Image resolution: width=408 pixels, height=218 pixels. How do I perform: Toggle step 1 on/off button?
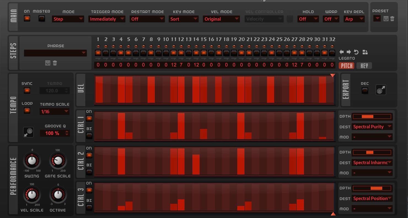(98, 53)
